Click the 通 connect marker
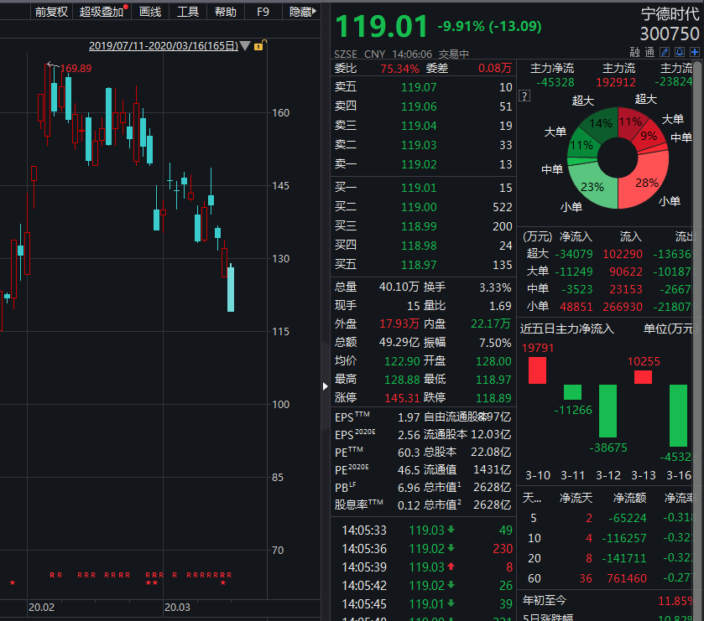The height and width of the screenshot is (621, 704). tap(649, 52)
